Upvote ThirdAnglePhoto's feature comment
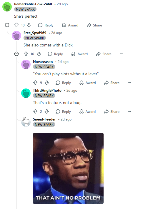This screenshot has height=209, width=143. pyautogui.click(x=35, y=111)
